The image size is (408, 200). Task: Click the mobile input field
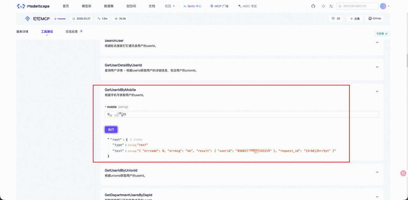tap(242, 114)
